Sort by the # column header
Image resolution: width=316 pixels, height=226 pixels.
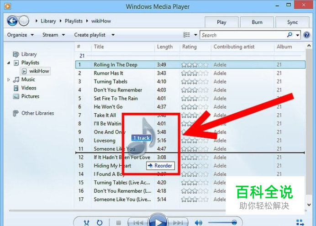click(x=83, y=47)
